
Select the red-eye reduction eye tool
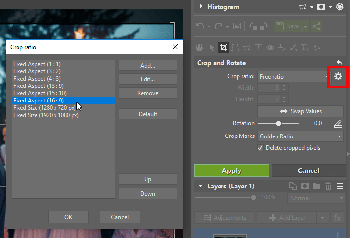(270, 48)
